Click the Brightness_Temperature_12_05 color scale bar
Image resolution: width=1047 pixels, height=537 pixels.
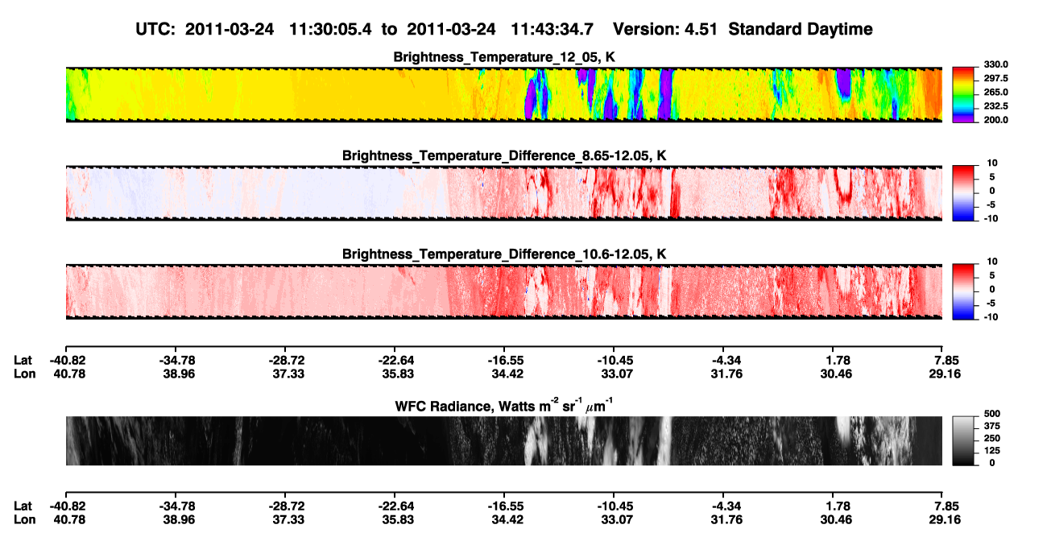tap(964, 93)
